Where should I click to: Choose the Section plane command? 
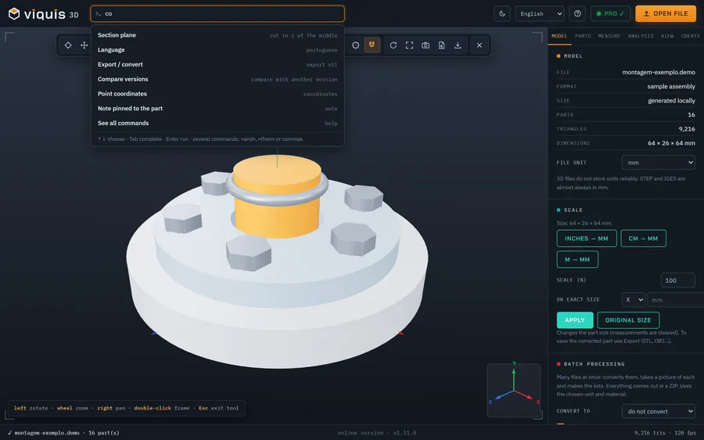(217, 35)
